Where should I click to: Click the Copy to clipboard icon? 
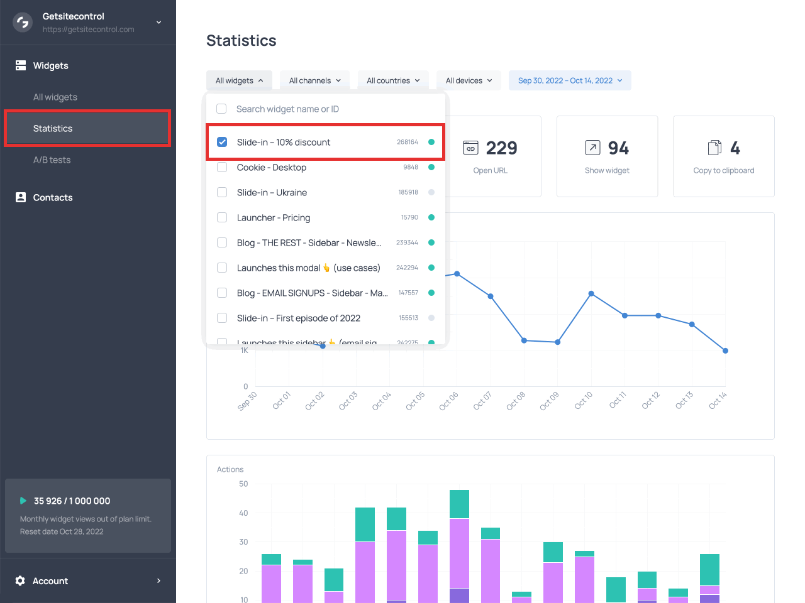[x=714, y=148]
